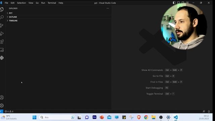Open Sticky Notes from the taskbar
Viewport: 215px width, 121px height.
[124, 117]
